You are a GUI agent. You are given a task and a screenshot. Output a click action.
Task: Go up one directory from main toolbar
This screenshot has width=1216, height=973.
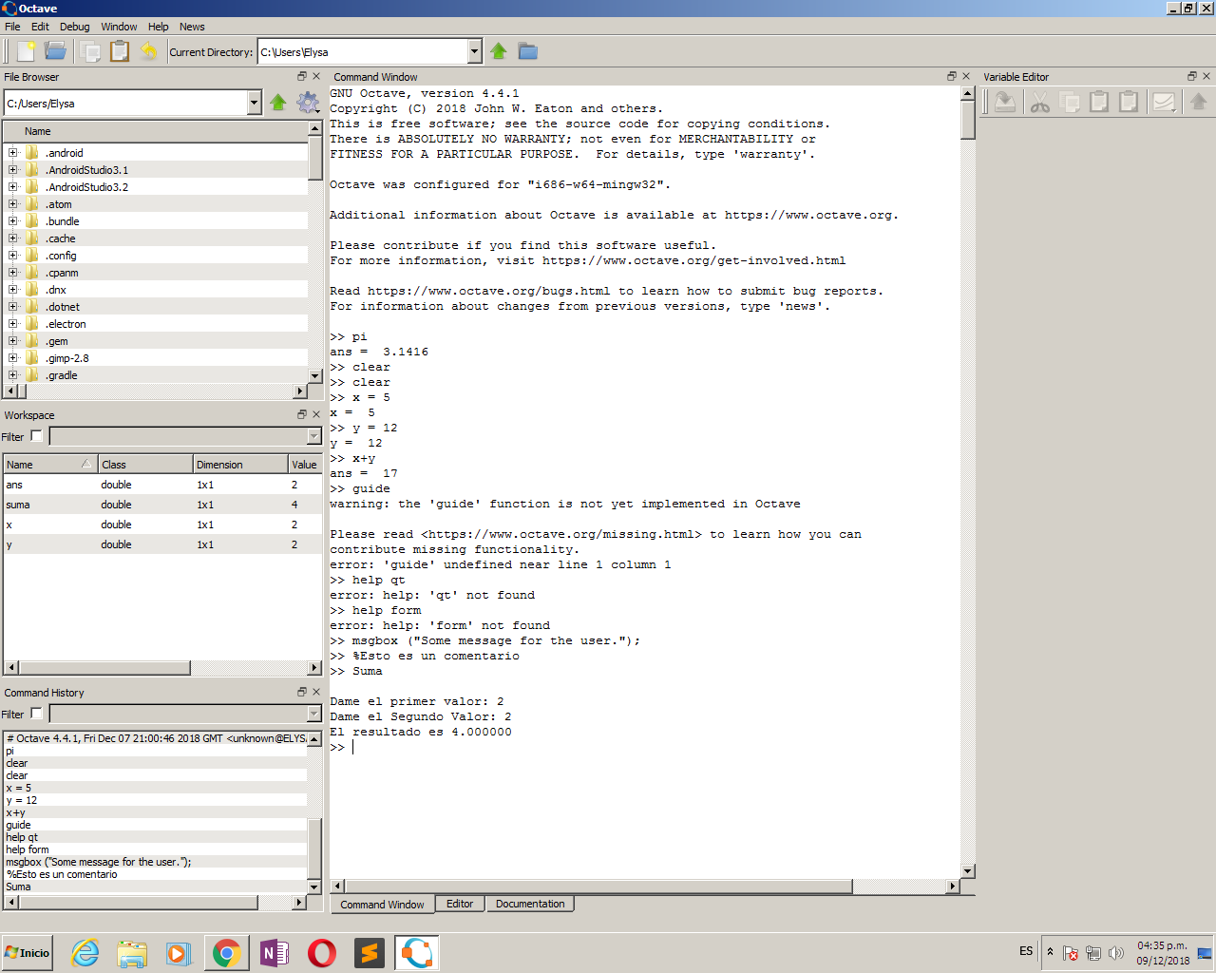click(499, 51)
